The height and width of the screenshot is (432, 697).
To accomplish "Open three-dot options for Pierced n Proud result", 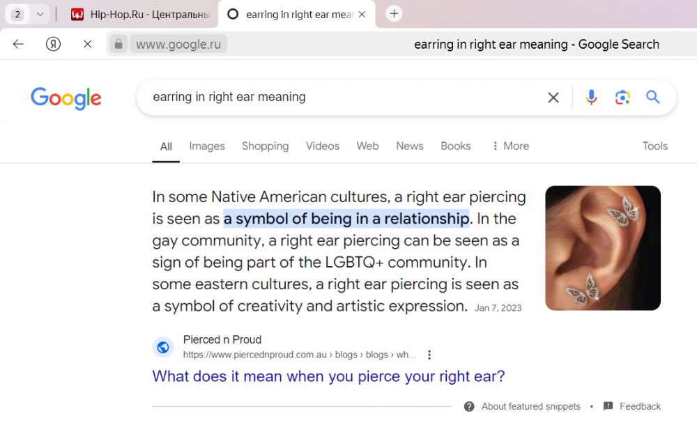I will tap(429, 355).
